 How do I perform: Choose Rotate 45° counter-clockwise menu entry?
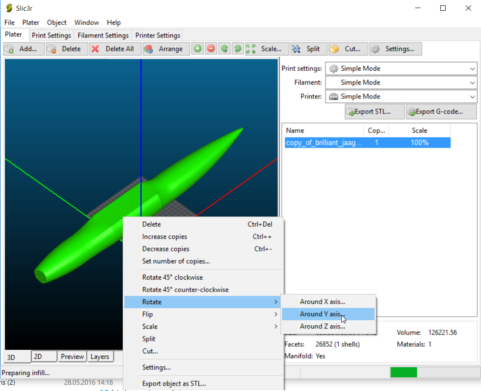pos(204,289)
